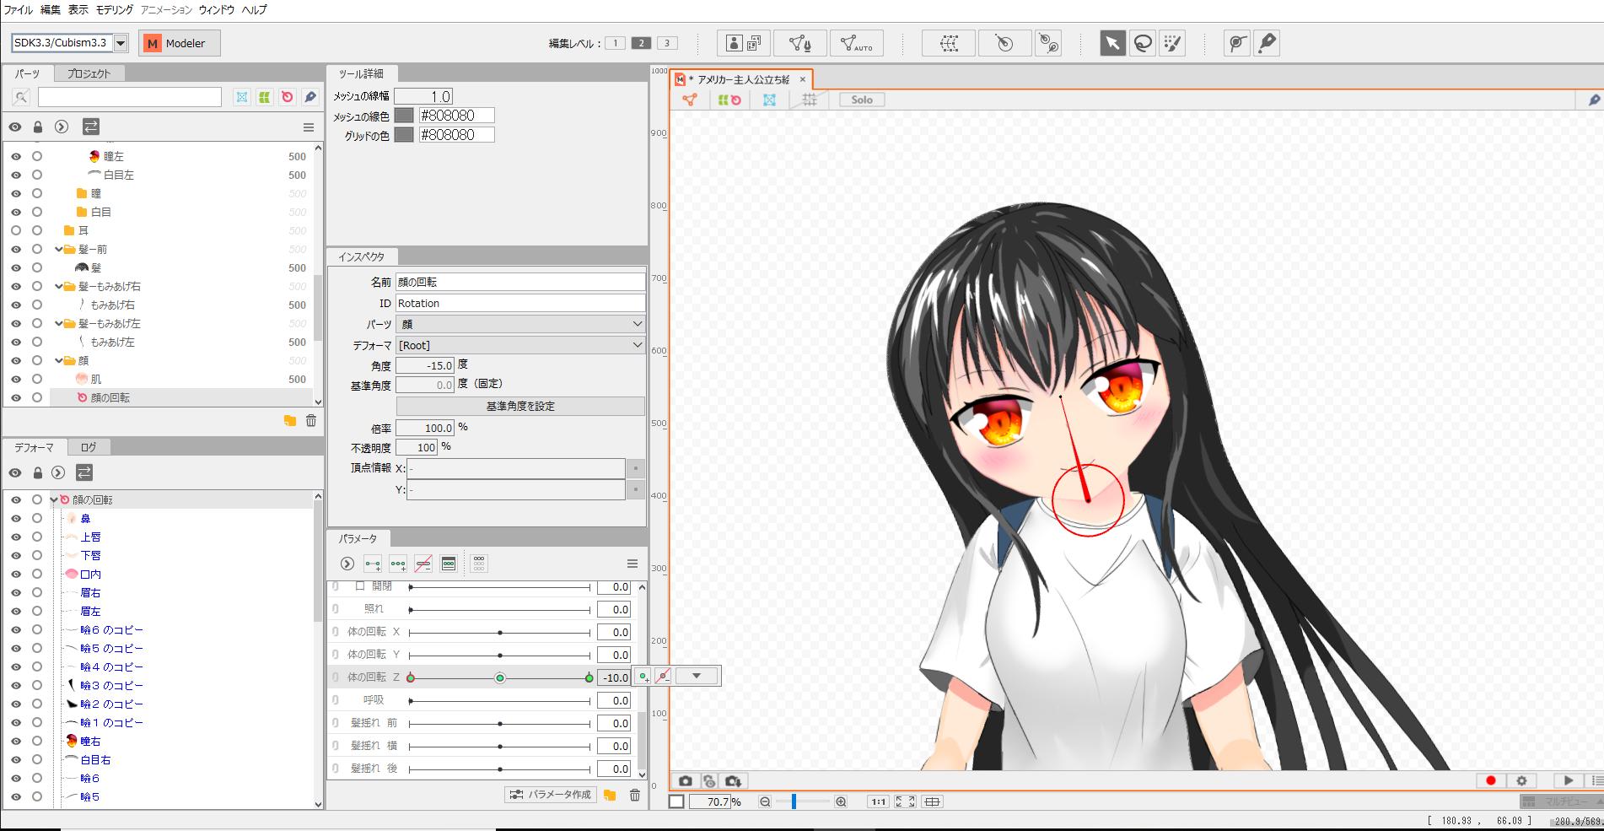
Task: Open the manual mesh edit tool
Action: [799, 43]
